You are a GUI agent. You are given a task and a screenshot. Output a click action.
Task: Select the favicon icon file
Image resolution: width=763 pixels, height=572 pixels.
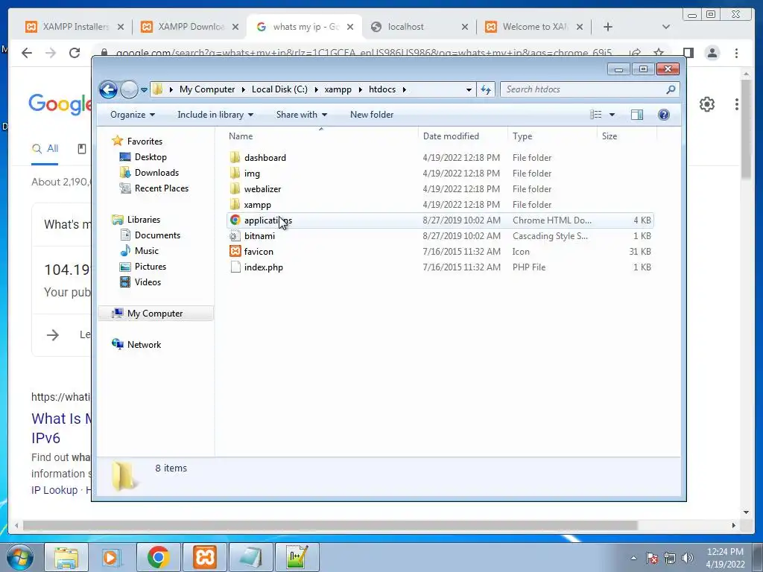point(440,252)
